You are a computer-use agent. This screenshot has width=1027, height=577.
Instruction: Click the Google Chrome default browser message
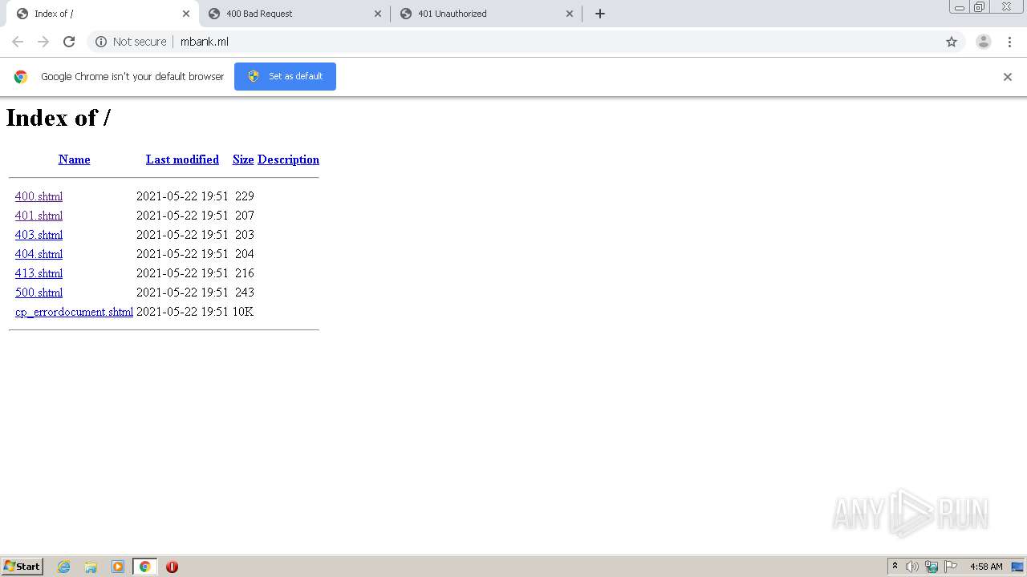coord(132,77)
